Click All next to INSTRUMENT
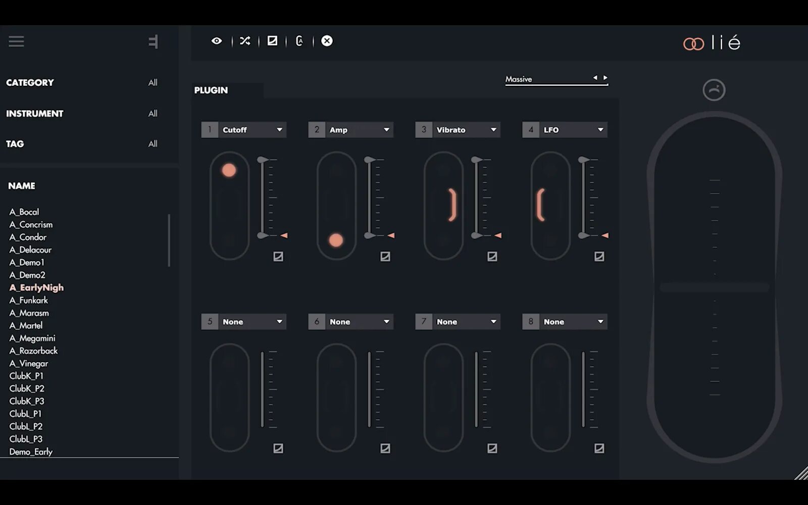Viewport: 808px width, 505px height. (153, 114)
